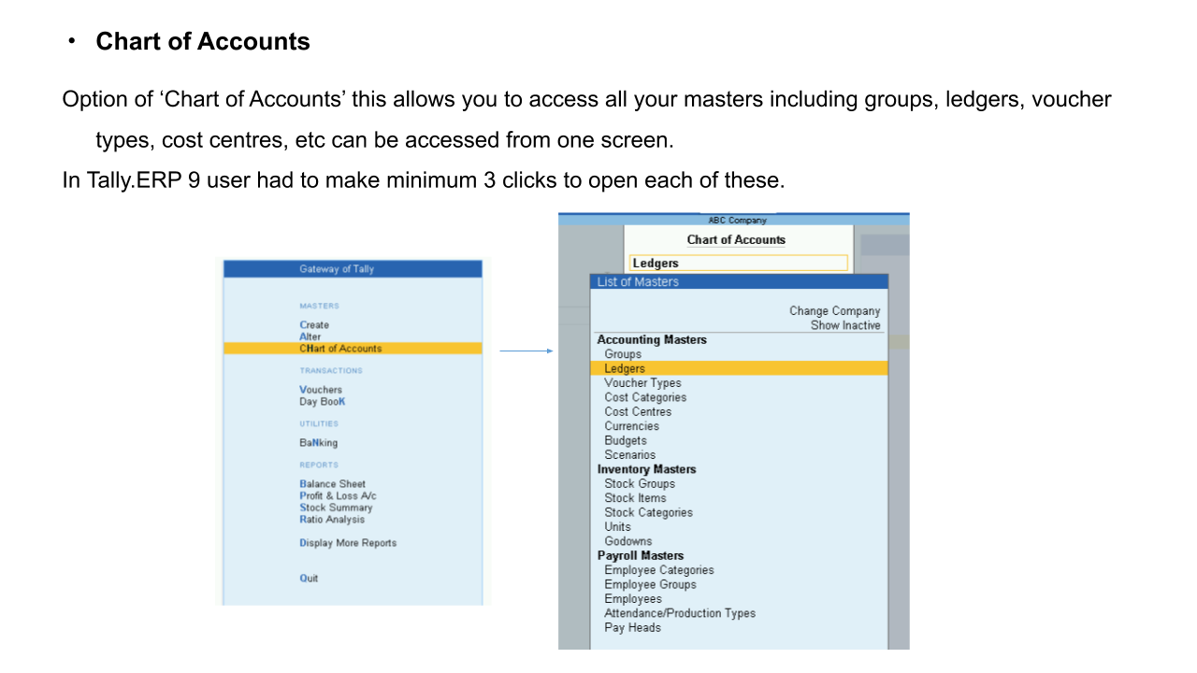The image size is (1197, 673).
Task: Select Attendance/Production Types master
Action: [680, 613]
